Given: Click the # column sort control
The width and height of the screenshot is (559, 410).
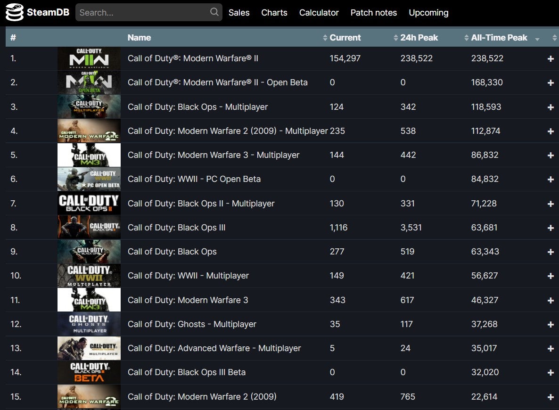Looking at the screenshot, I should (13, 37).
